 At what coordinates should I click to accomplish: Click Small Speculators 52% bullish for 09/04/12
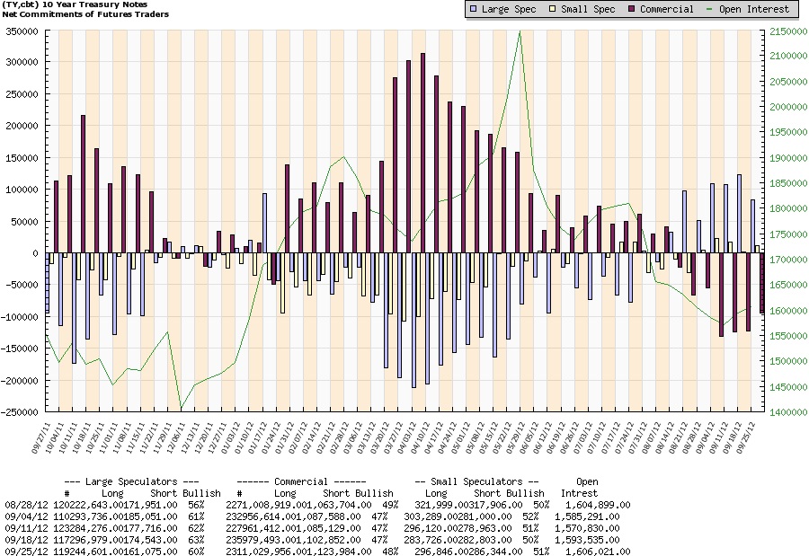click(x=529, y=516)
